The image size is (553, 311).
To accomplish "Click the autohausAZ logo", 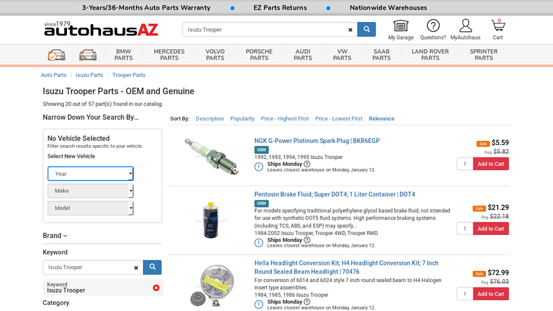I will (101, 28).
